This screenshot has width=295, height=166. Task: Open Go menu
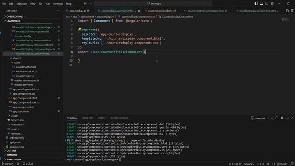pyautogui.click(x=41, y=3)
